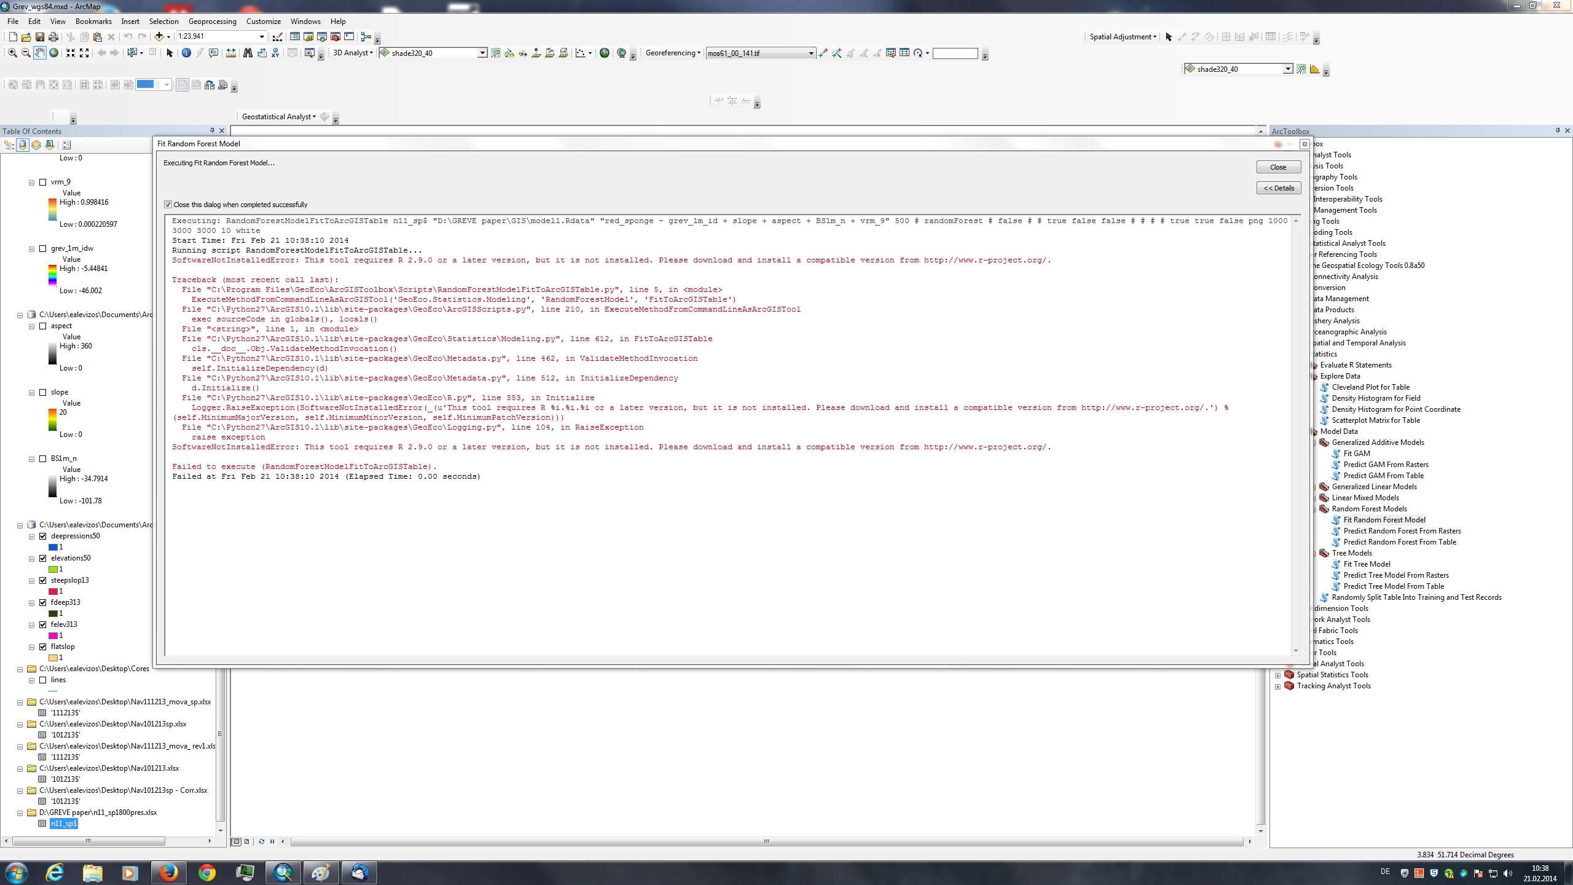Uncheck Close this dialog when completed successfully
The height and width of the screenshot is (885, 1573).
[168, 205]
